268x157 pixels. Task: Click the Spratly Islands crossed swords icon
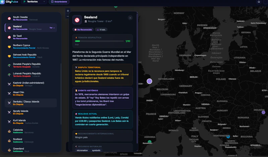9,112
